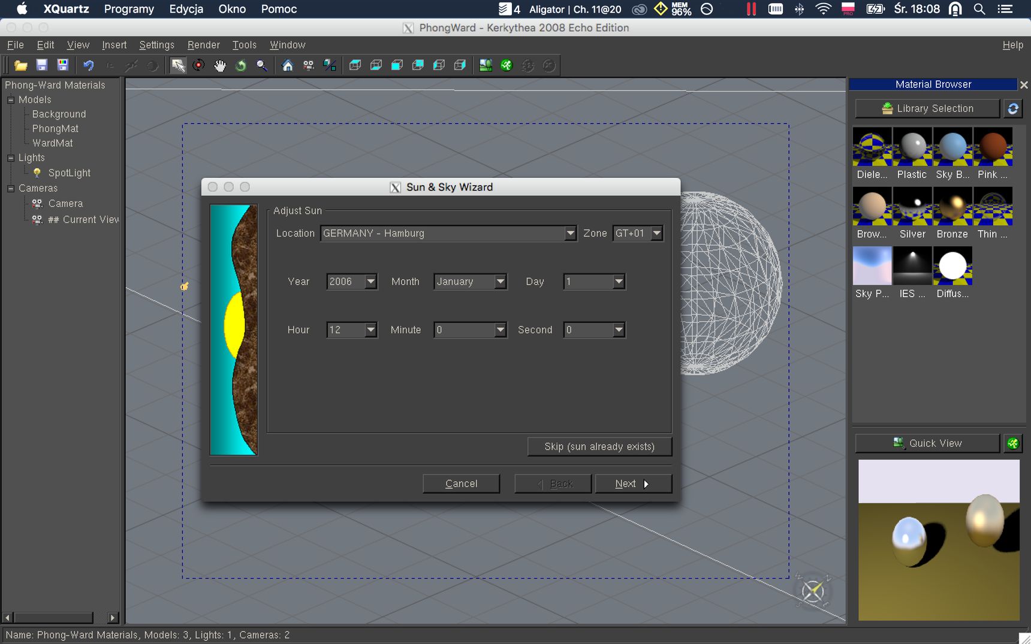Open a scene file with the folder icon
The width and height of the screenshot is (1031, 644).
(x=21, y=65)
